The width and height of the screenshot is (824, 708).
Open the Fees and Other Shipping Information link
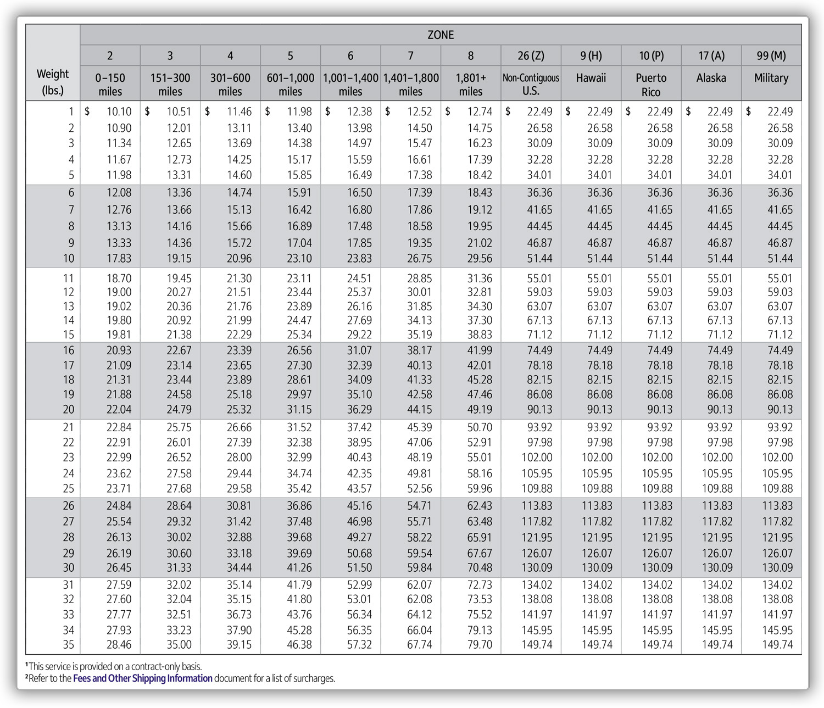pos(142,678)
